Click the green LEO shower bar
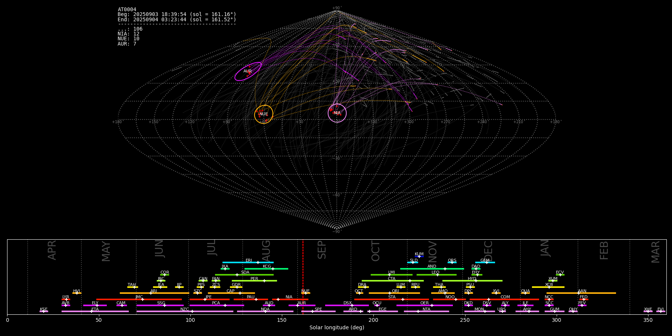The height and width of the screenshot is (336, 672). [436, 274]
